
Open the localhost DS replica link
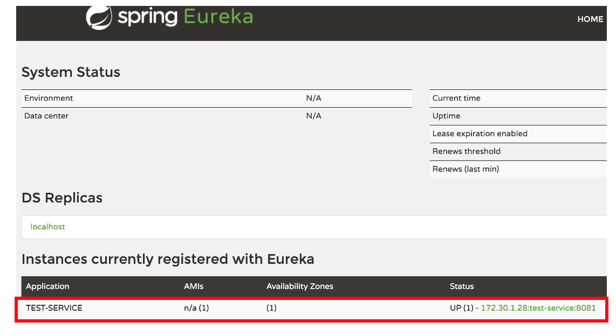coord(48,227)
